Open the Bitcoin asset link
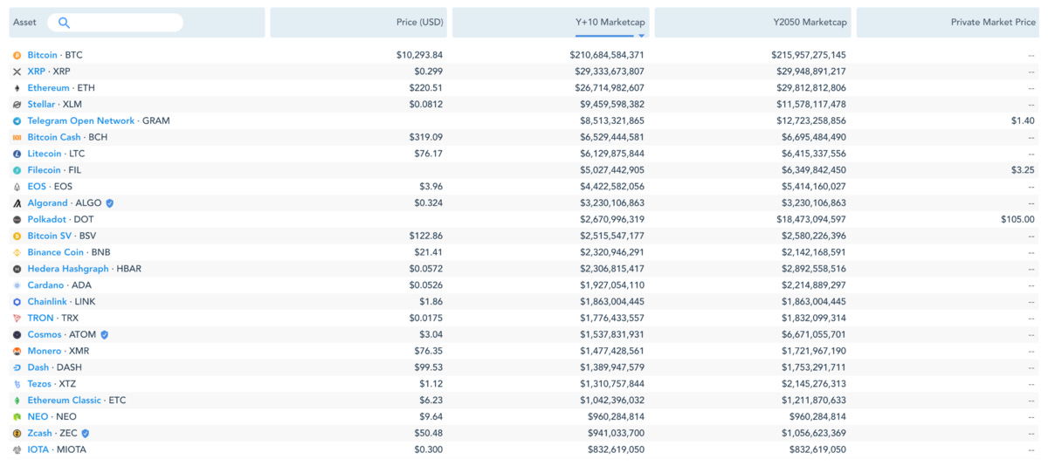Screen dimensions: 1048x473 (x=42, y=55)
